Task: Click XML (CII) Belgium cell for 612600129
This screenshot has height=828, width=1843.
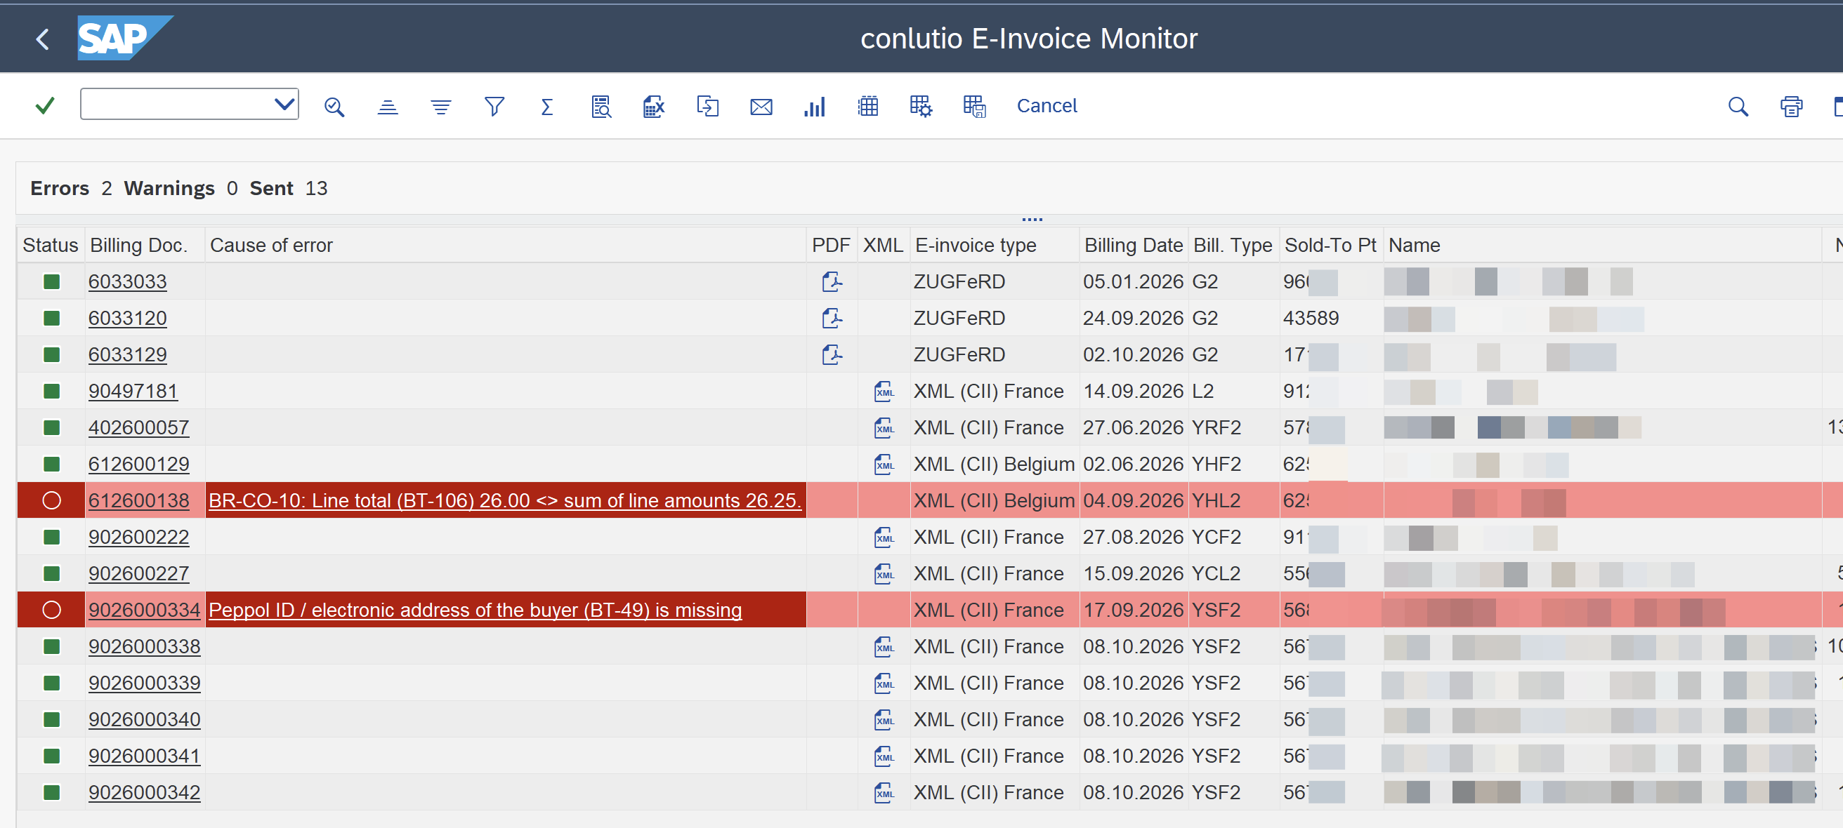Action: point(994,464)
